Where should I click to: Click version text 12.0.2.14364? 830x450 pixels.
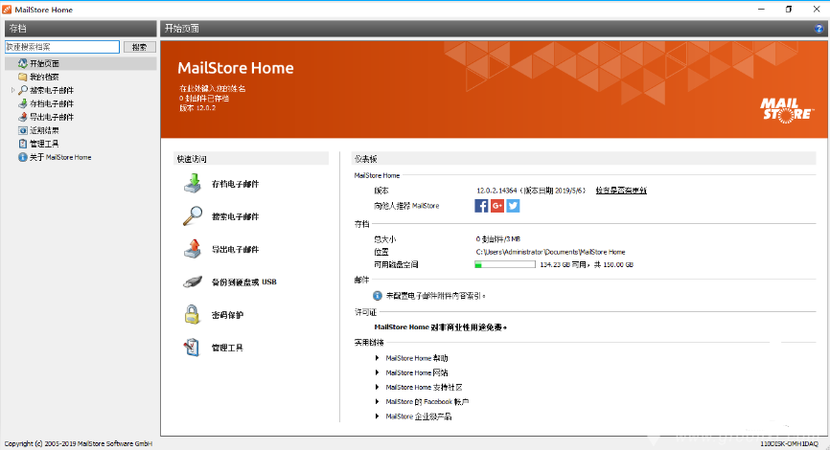496,191
